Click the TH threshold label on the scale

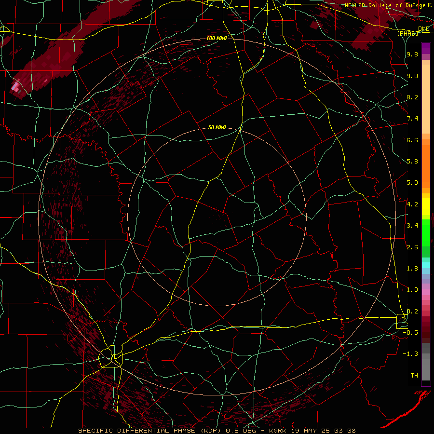coord(414,376)
